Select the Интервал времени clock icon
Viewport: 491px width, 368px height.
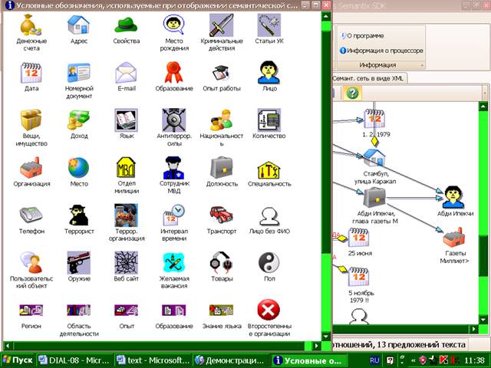(174, 215)
